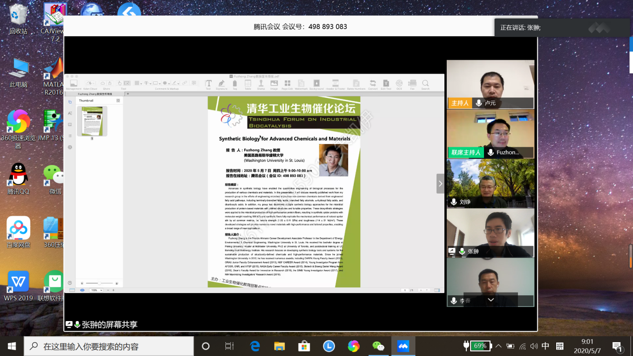Click the Windows Start button
Image resolution: width=633 pixels, height=356 pixels.
click(12, 346)
